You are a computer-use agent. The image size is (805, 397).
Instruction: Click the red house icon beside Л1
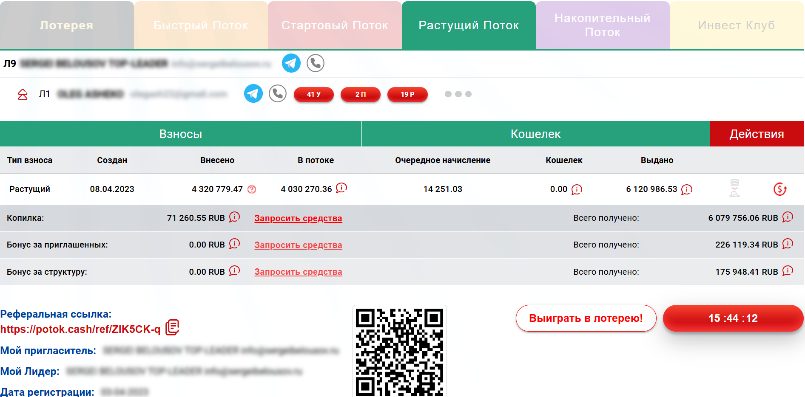[x=23, y=94]
